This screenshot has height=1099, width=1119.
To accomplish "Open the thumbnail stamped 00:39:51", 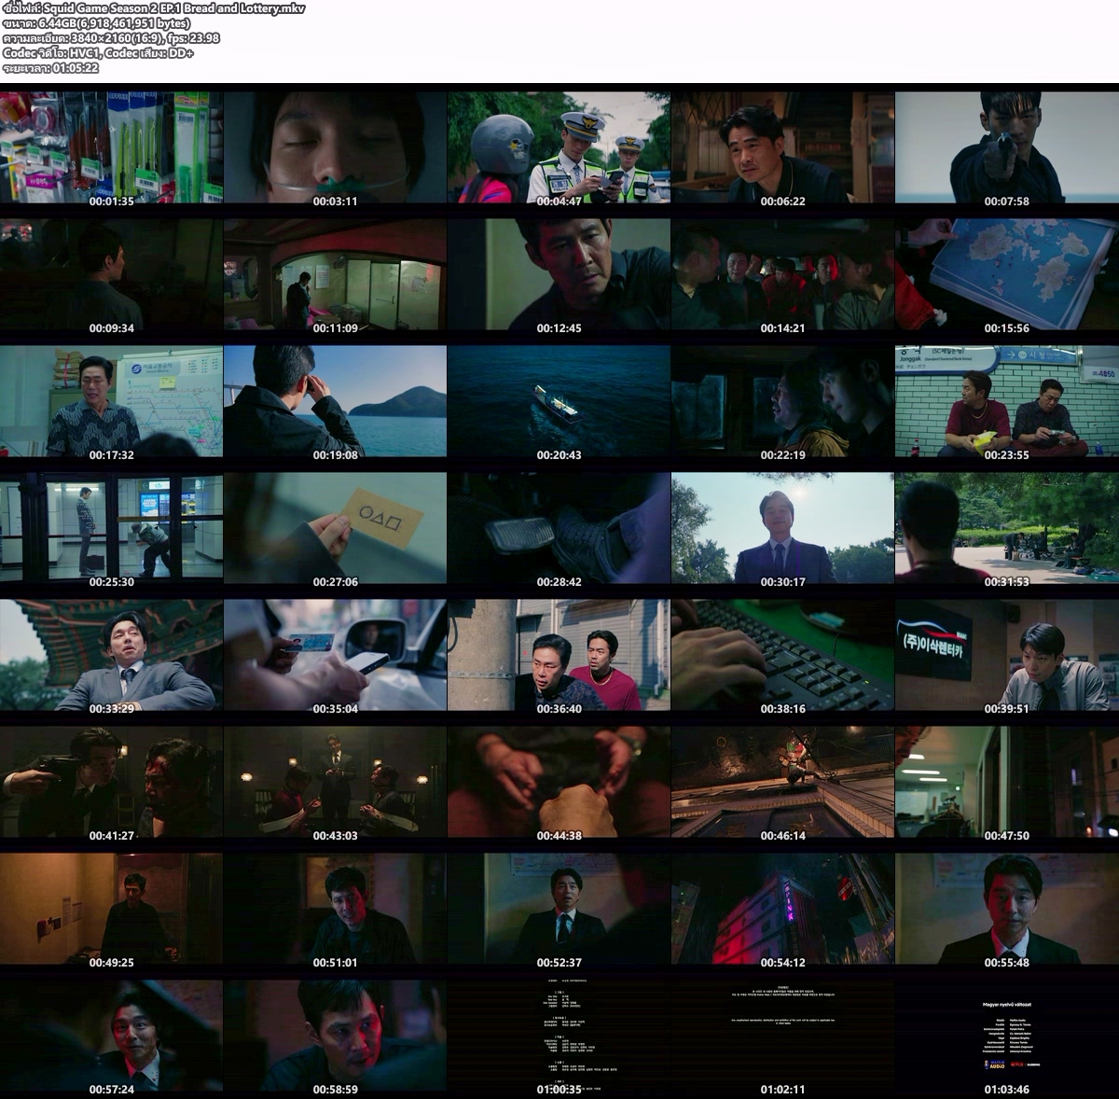I will 1007,655.
